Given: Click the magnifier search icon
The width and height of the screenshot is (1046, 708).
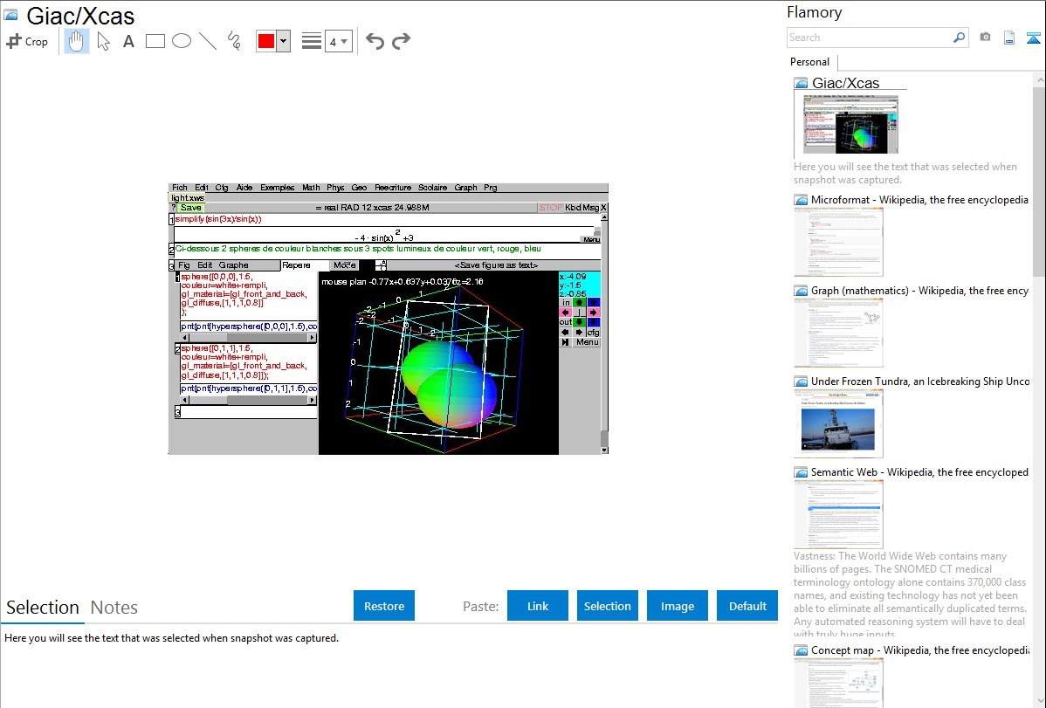Looking at the screenshot, I should pos(959,38).
